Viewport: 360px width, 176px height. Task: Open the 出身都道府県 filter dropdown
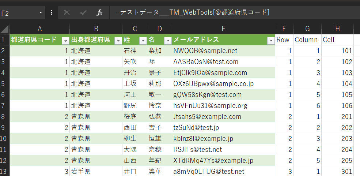point(118,40)
